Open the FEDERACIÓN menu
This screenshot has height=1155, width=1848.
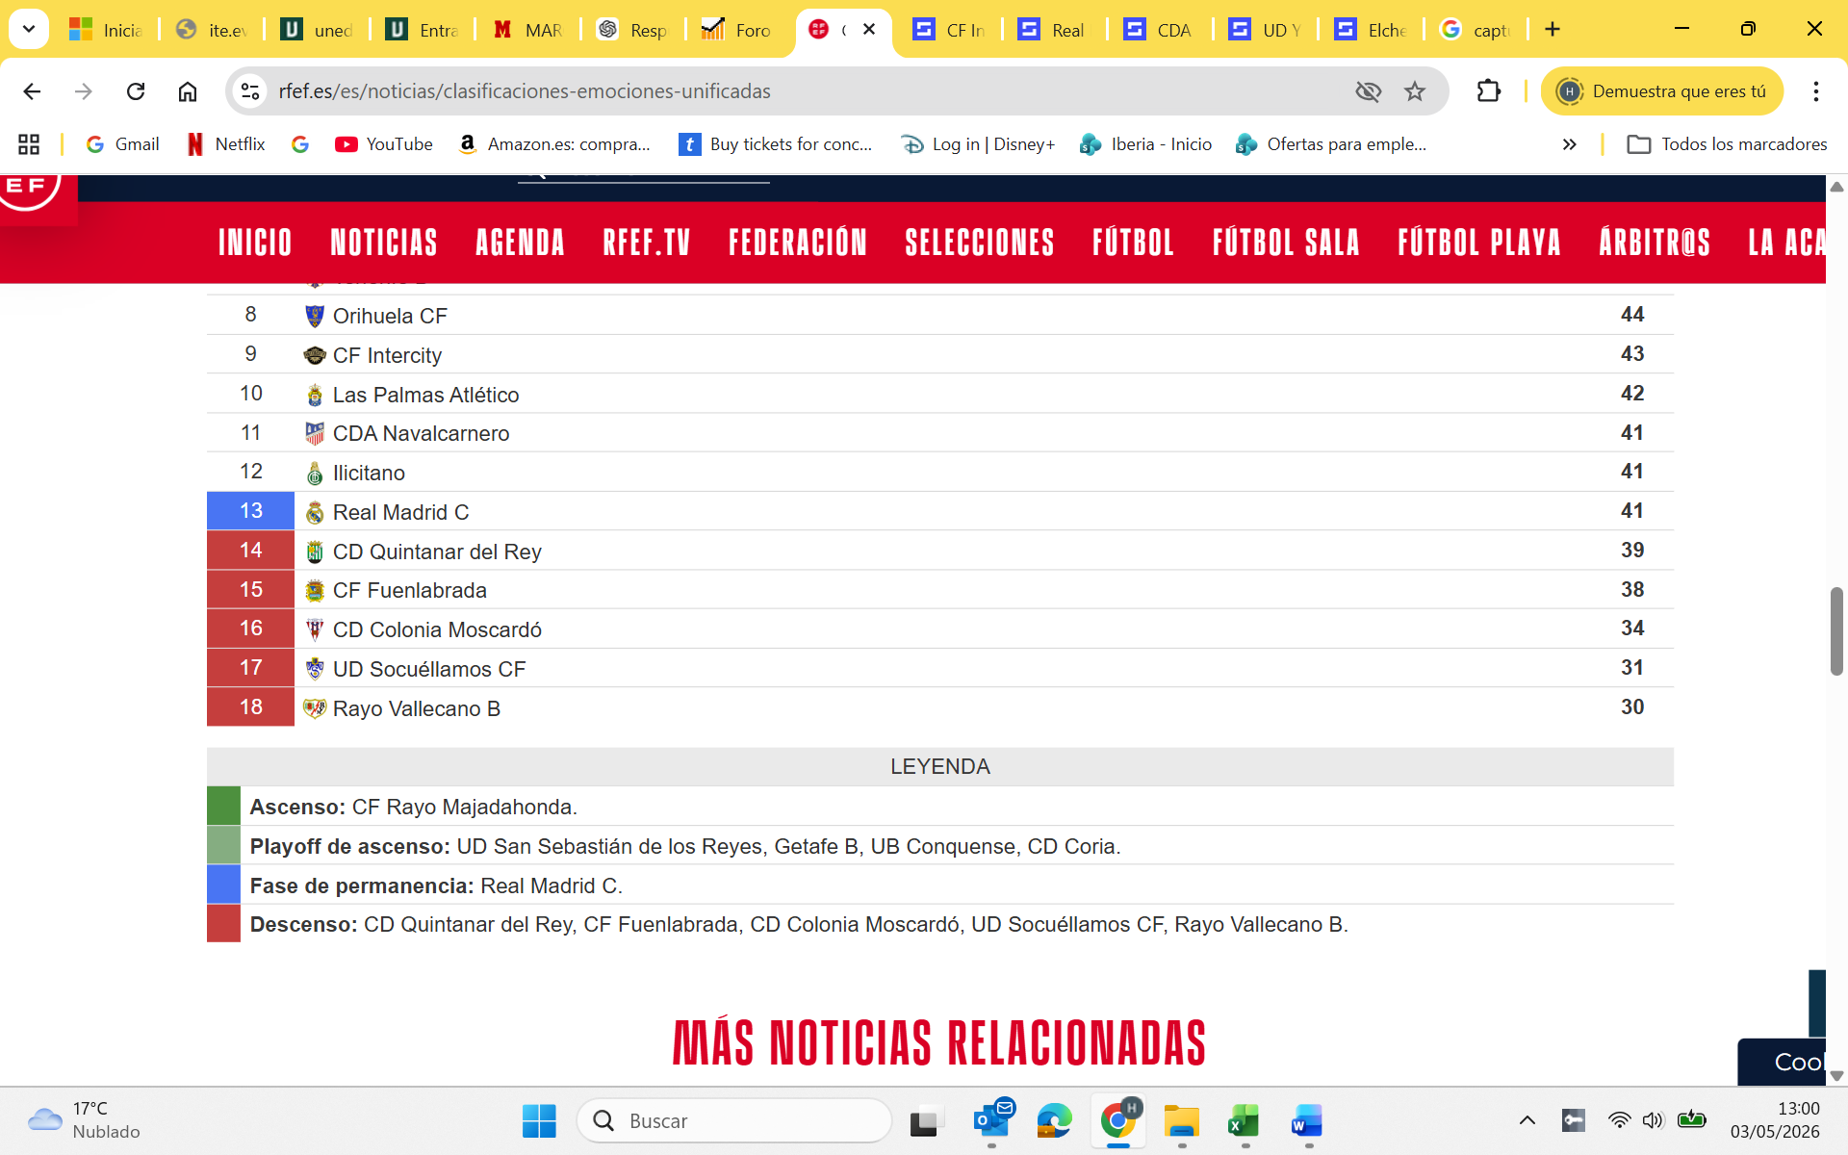[798, 243]
